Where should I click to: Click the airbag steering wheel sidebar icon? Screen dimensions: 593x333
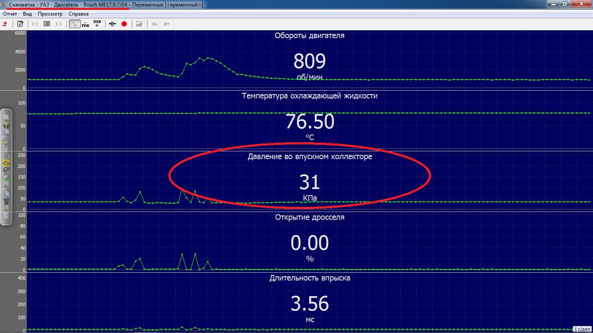coord(6,149)
